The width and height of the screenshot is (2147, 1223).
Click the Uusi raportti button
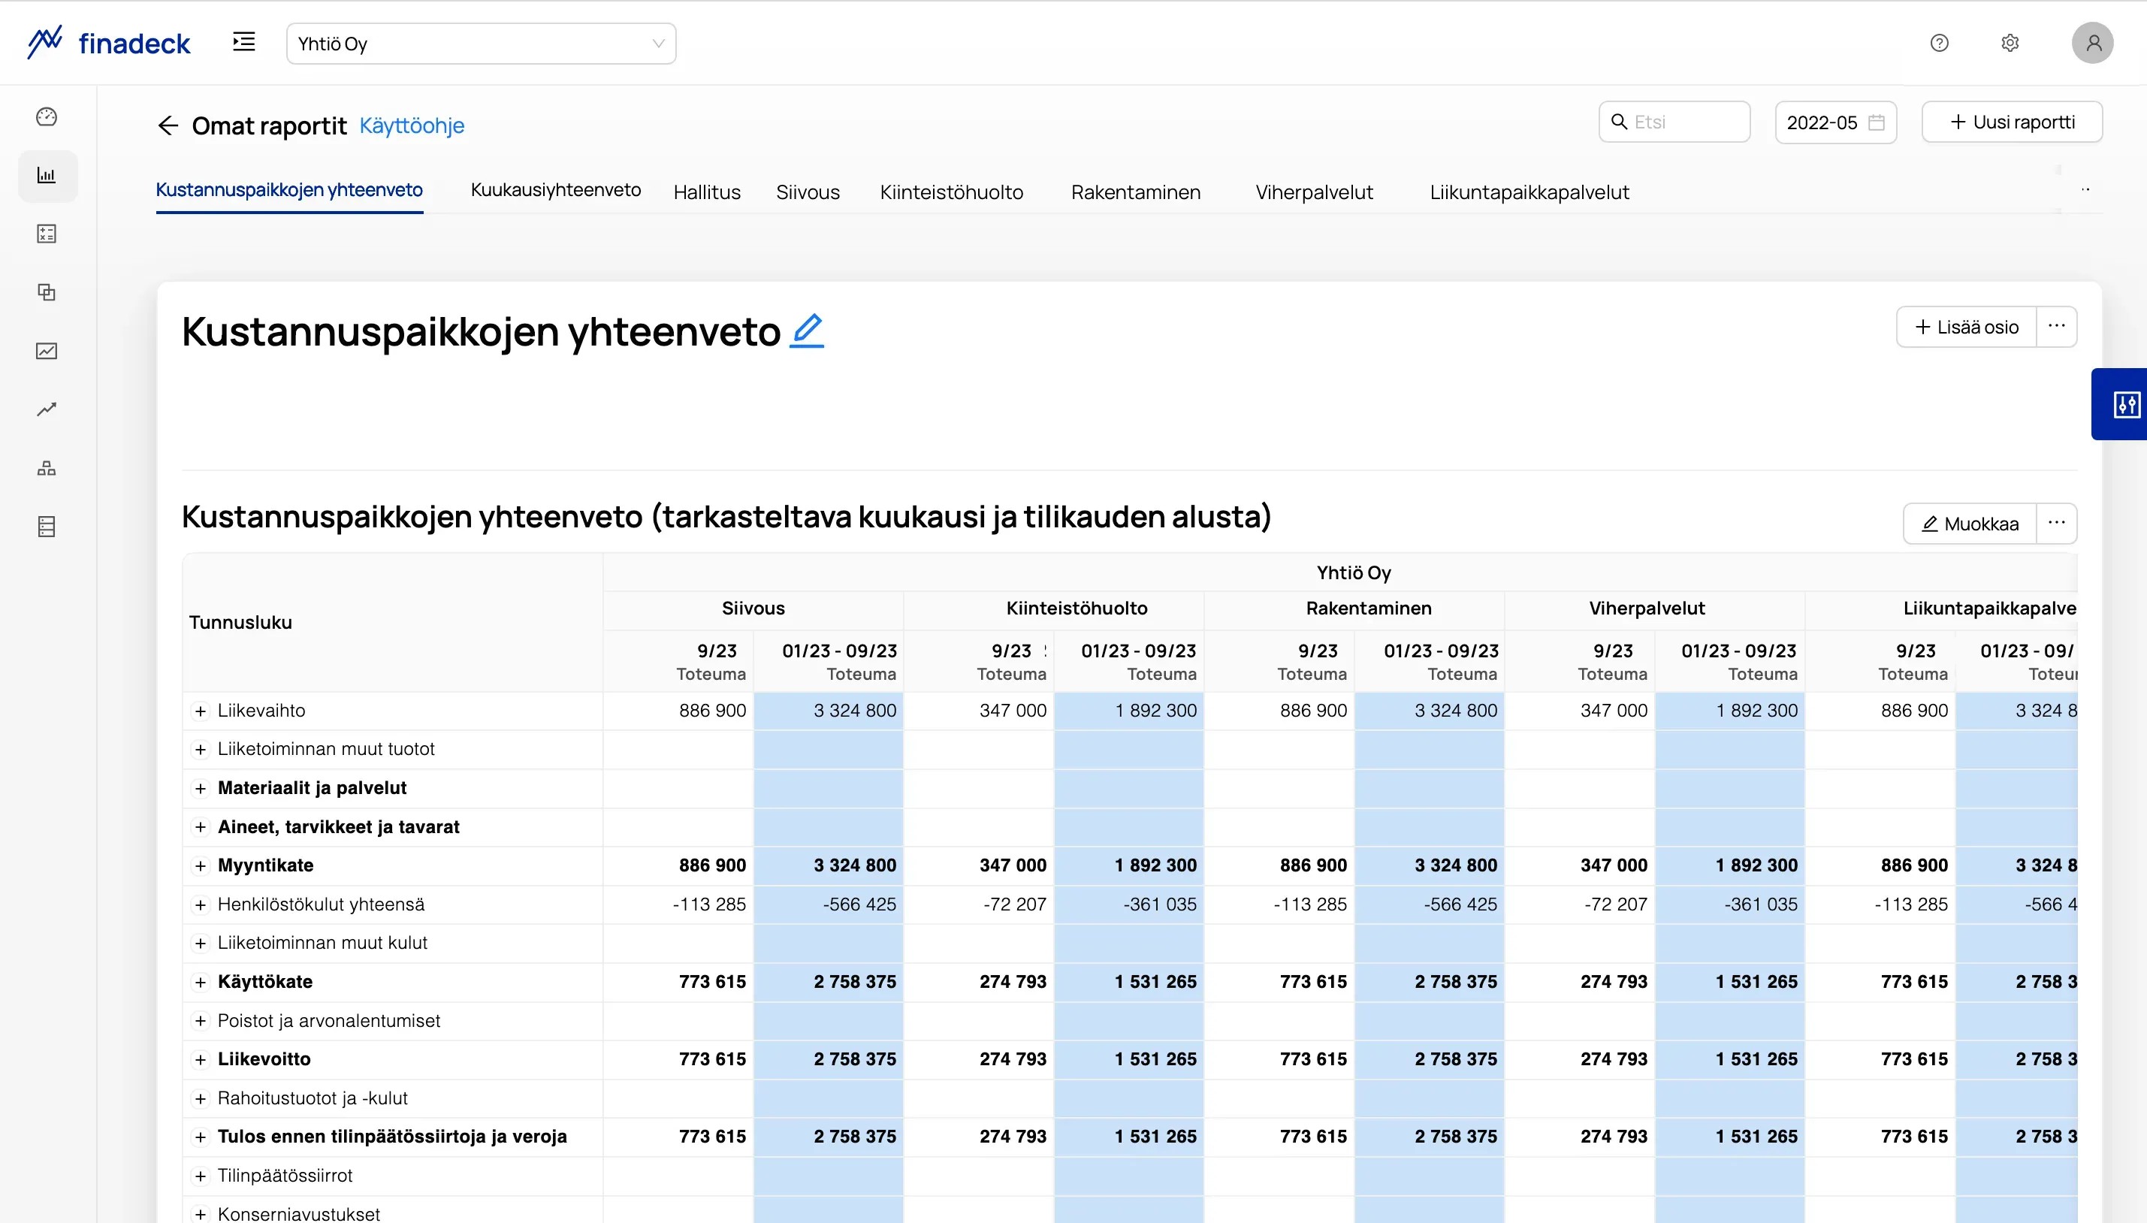click(x=2012, y=122)
